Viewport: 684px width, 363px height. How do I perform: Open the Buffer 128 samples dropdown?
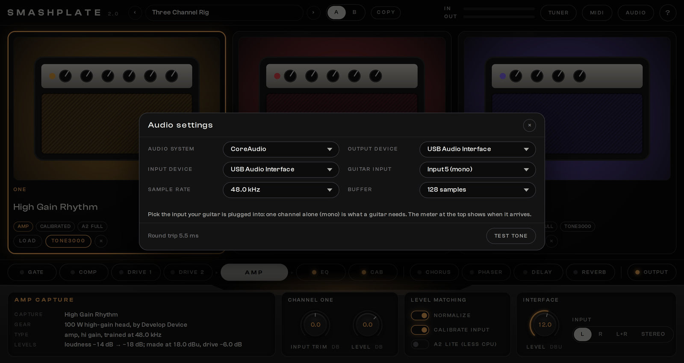tap(478, 190)
